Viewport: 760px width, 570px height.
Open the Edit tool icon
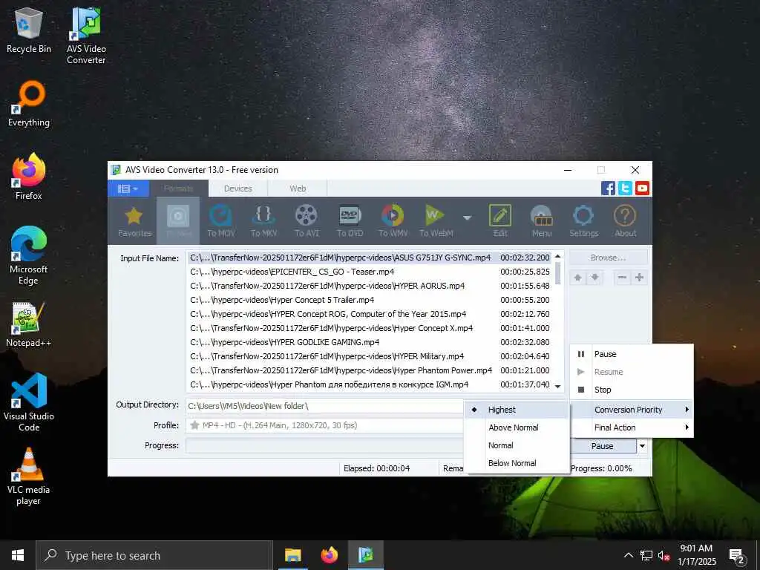tap(500, 221)
